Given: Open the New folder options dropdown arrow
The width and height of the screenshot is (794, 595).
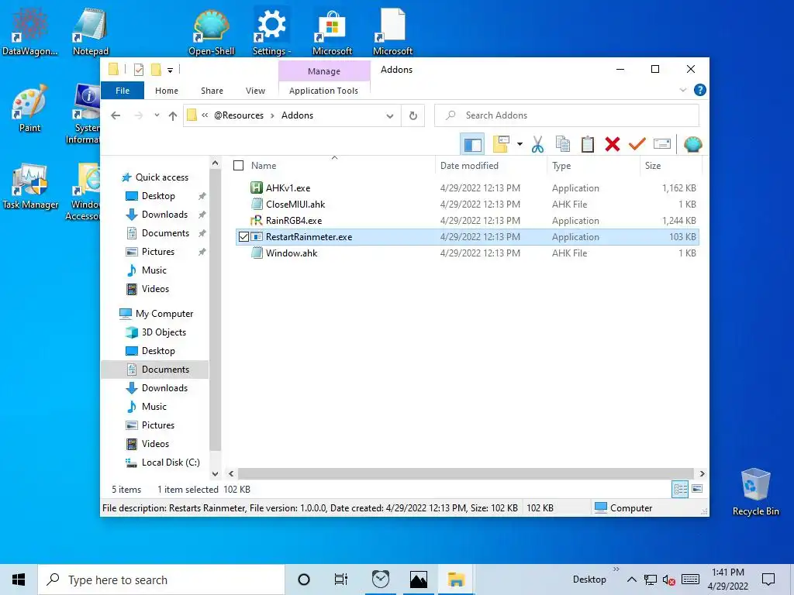Looking at the screenshot, I should click(520, 144).
